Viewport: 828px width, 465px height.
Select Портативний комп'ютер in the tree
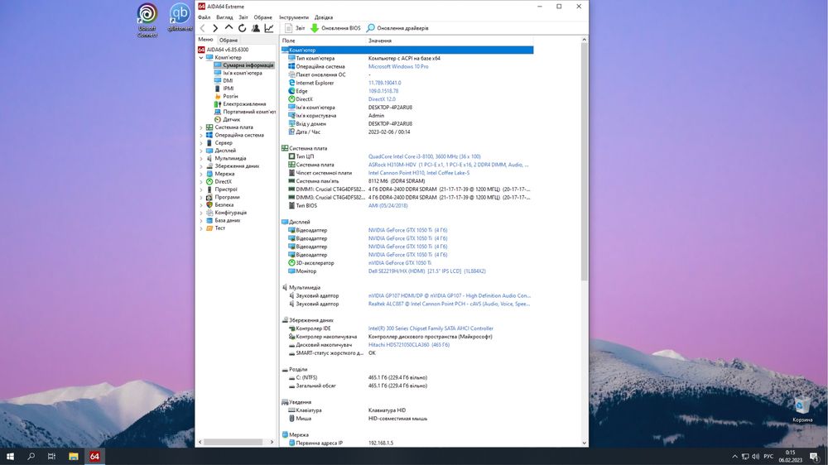click(245, 112)
